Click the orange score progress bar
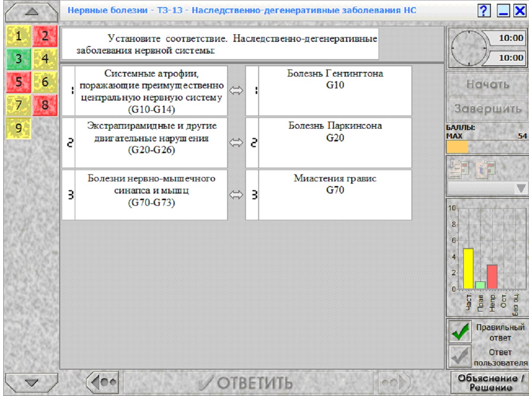Screen dimensions: 529x396 click(457, 147)
